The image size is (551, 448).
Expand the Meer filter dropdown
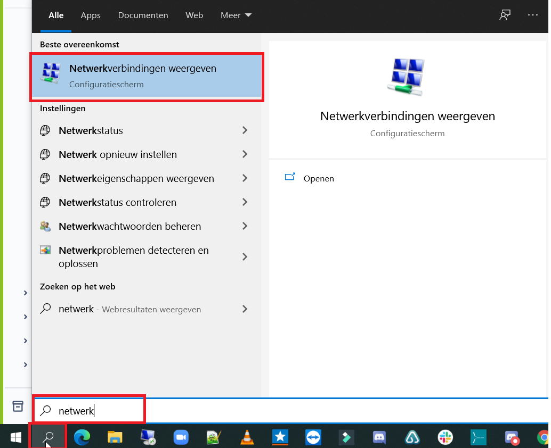point(236,15)
